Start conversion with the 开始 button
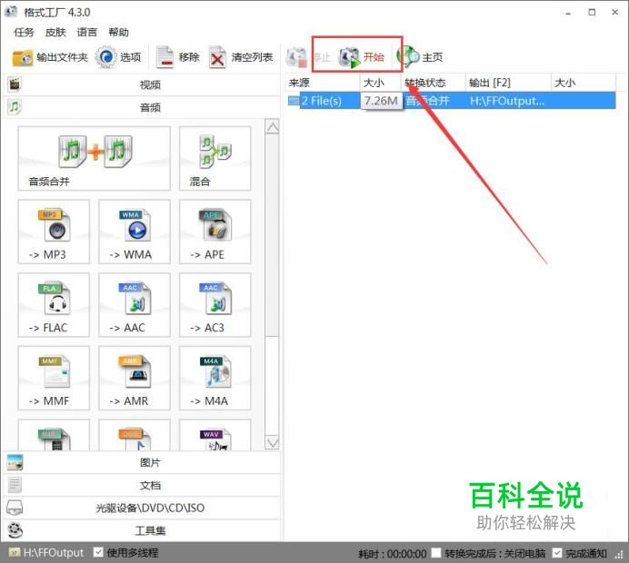 [361, 57]
